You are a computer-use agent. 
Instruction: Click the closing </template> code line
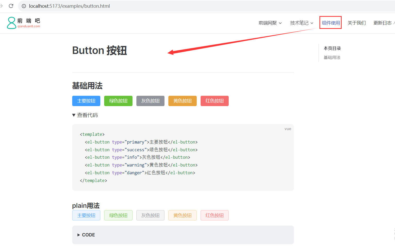coord(93,180)
